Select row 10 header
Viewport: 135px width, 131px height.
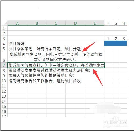(4, 80)
